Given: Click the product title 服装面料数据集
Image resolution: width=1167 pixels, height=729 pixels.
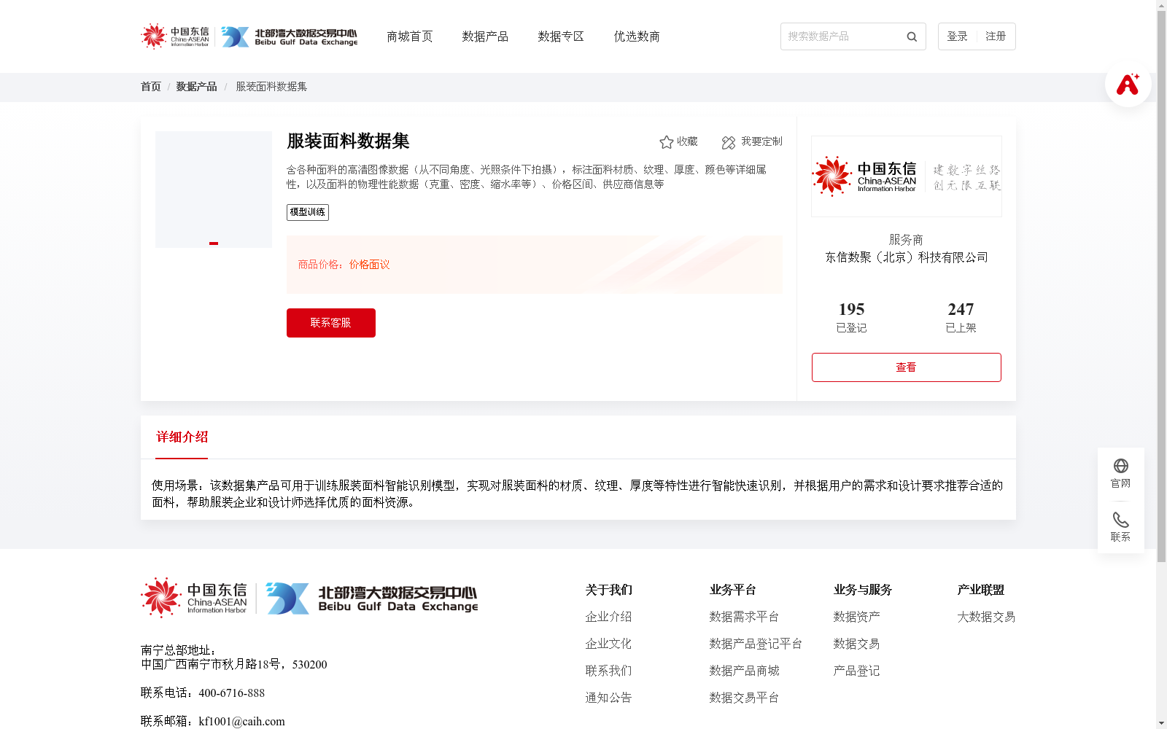Looking at the screenshot, I should click(348, 141).
